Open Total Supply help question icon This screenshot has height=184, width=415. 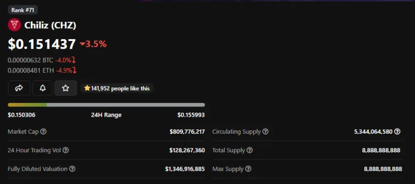click(249, 150)
